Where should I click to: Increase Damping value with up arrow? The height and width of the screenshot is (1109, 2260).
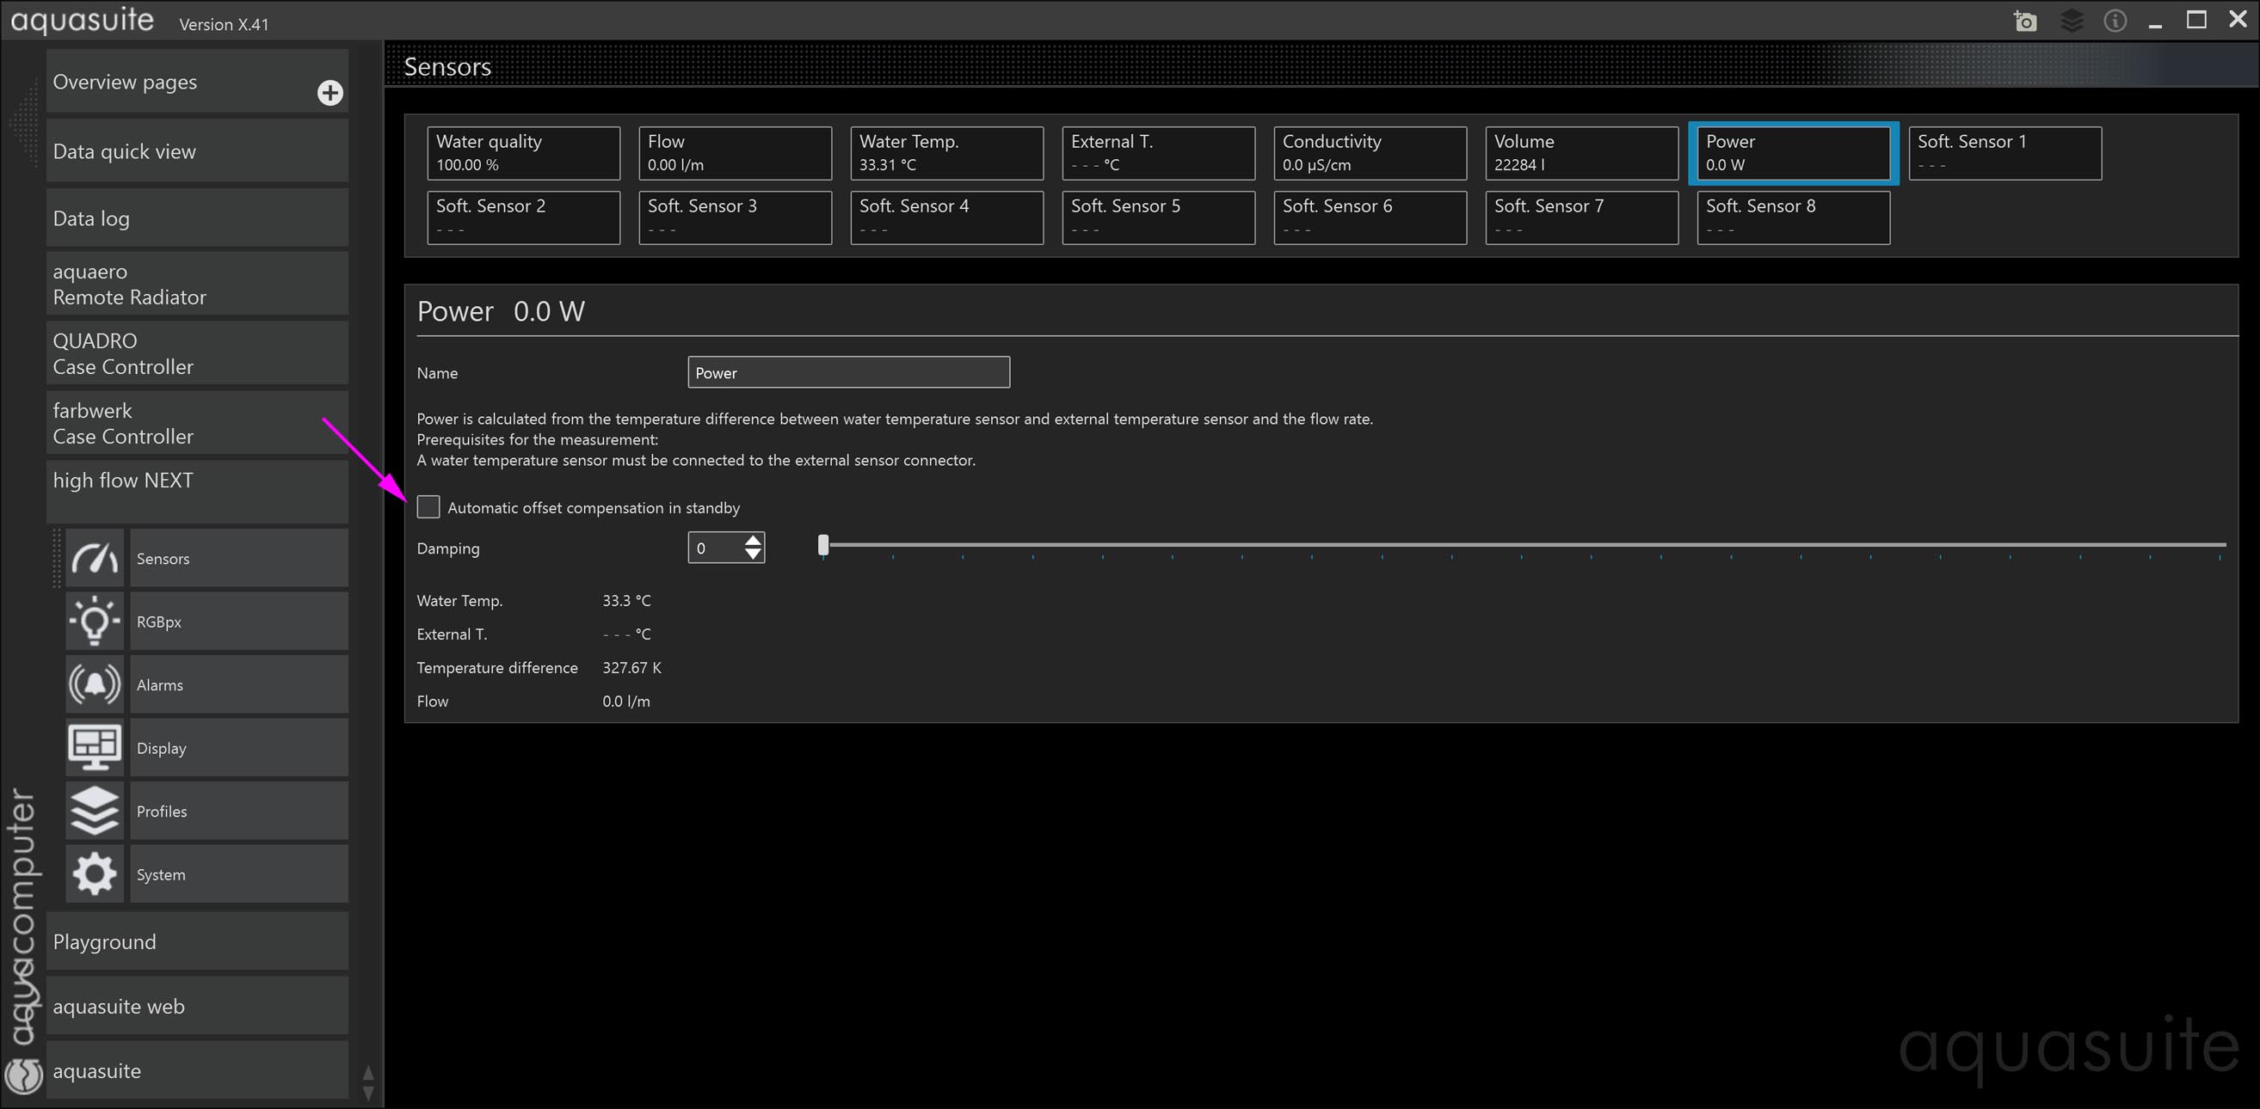pyautogui.click(x=753, y=540)
